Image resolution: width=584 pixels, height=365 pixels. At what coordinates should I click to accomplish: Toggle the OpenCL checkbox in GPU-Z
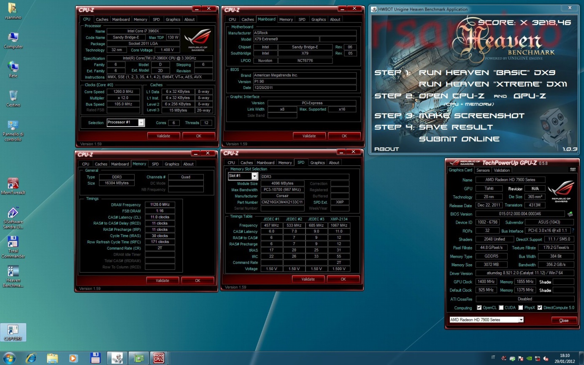pyautogui.click(x=479, y=308)
